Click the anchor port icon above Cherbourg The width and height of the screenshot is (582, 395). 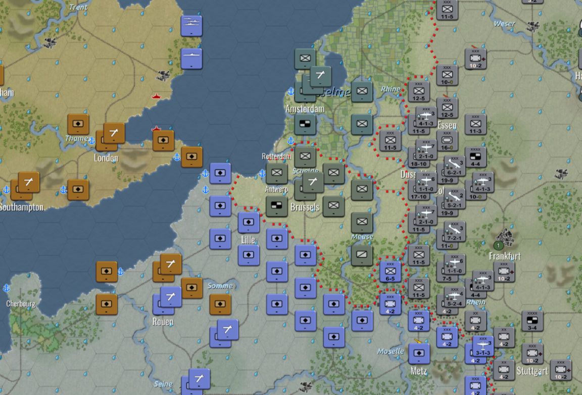(x=6, y=288)
